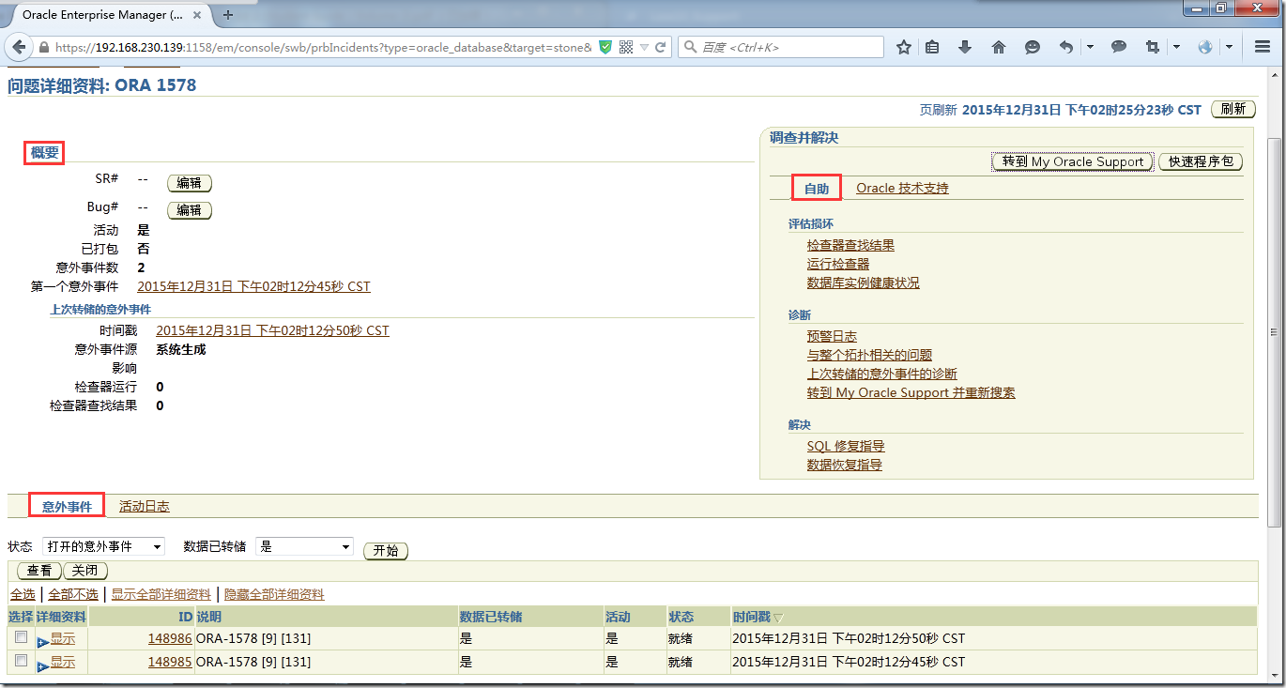1286x688 pixels.
Task: Open the chat bubble toolbar icon
Action: coord(1119,47)
